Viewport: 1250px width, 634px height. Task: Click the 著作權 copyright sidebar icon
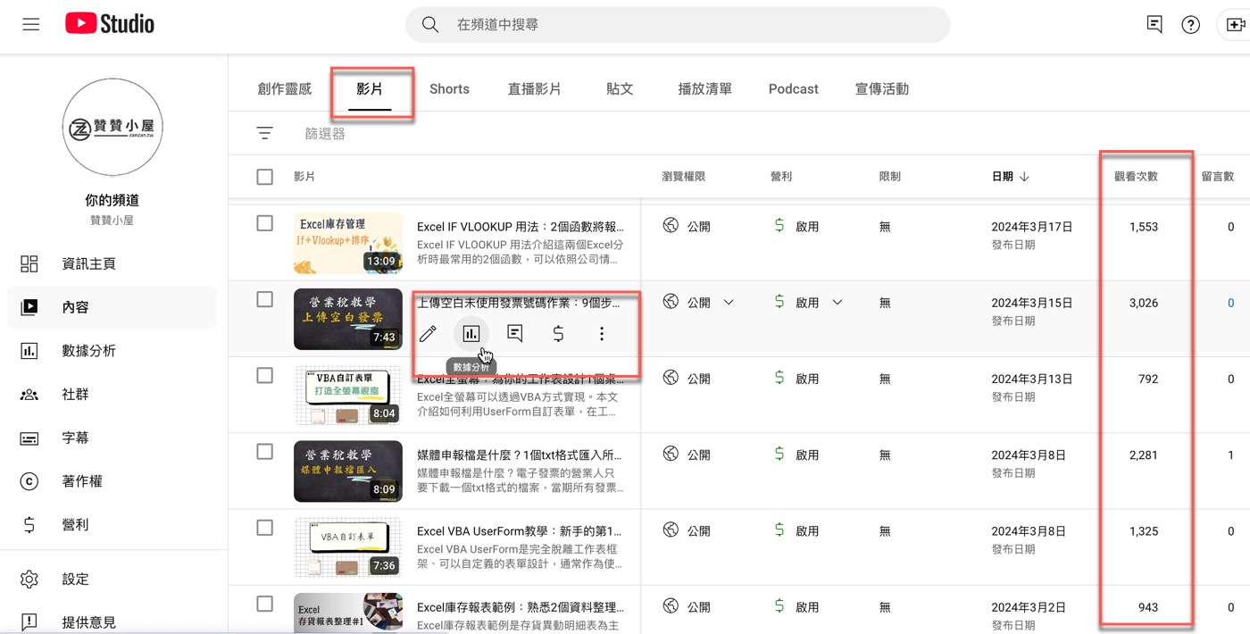point(29,481)
